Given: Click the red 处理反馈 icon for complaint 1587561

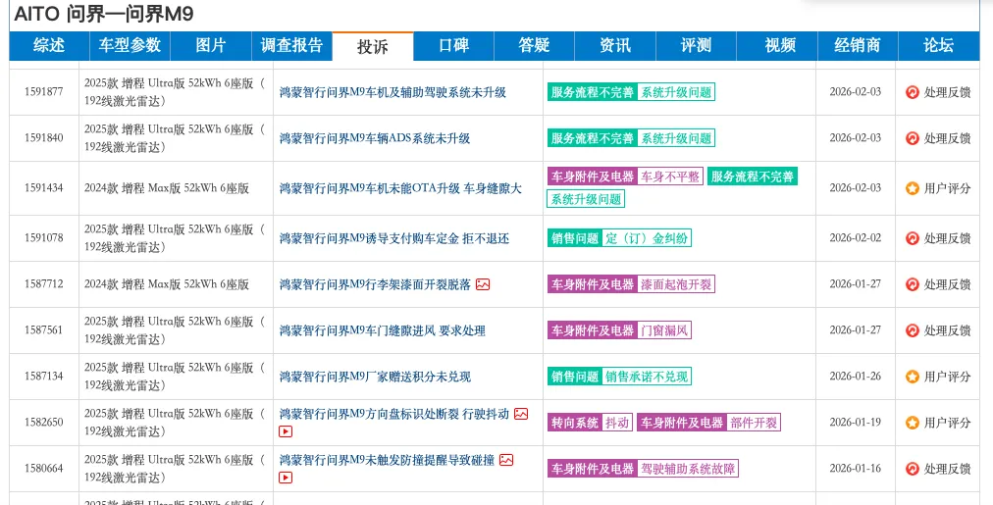Looking at the screenshot, I should click(912, 330).
